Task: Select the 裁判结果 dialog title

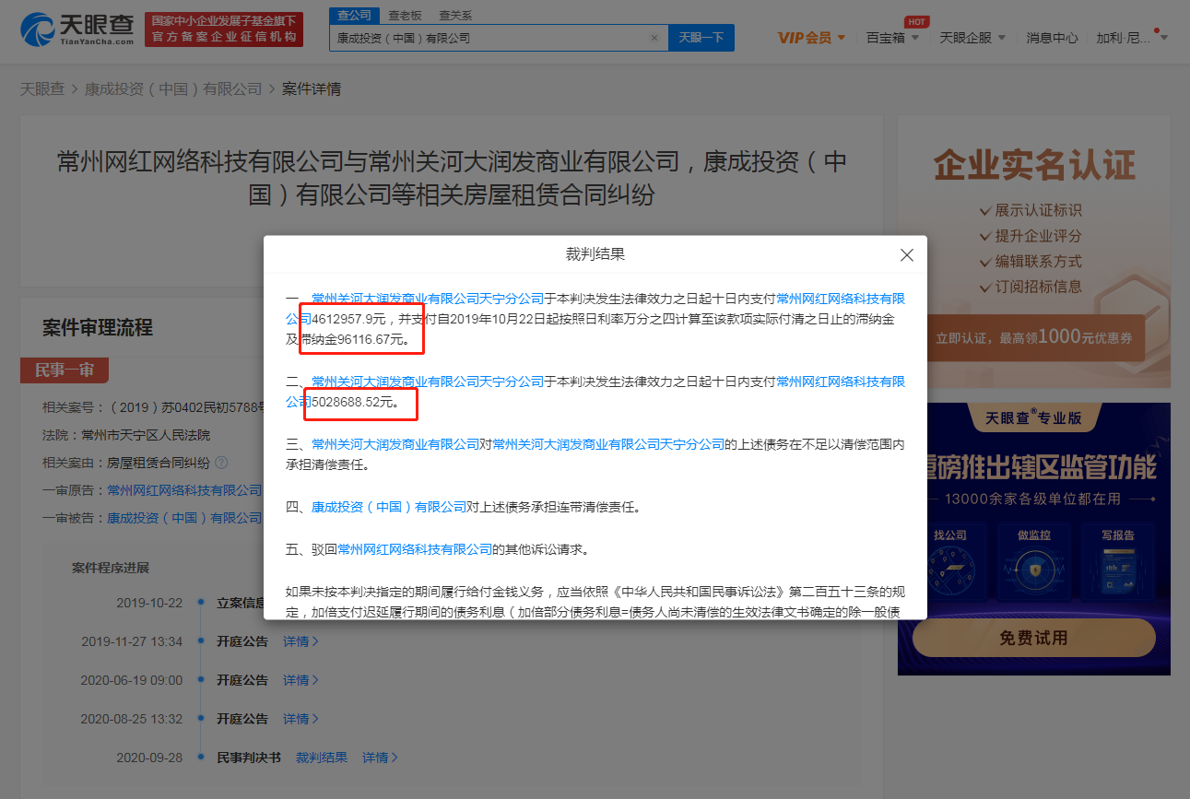Action: [x=595, y=254]
